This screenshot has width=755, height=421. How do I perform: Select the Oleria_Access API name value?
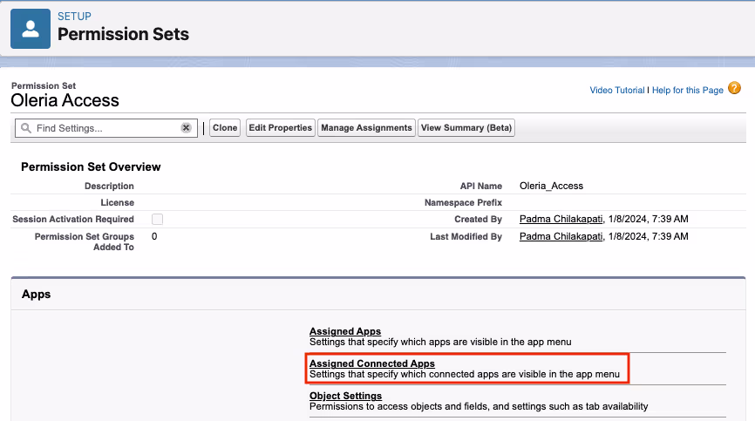[x=551, y=186]
